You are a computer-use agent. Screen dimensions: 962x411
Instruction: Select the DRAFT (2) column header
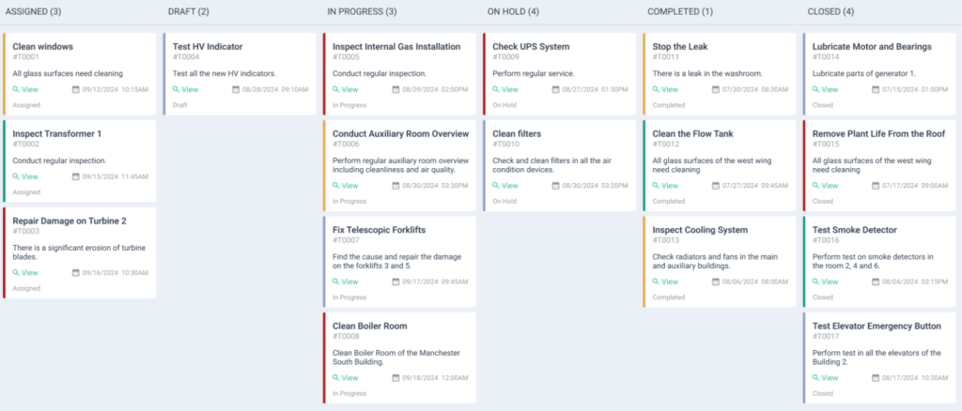pyautogui.click(x=188, y=11)
